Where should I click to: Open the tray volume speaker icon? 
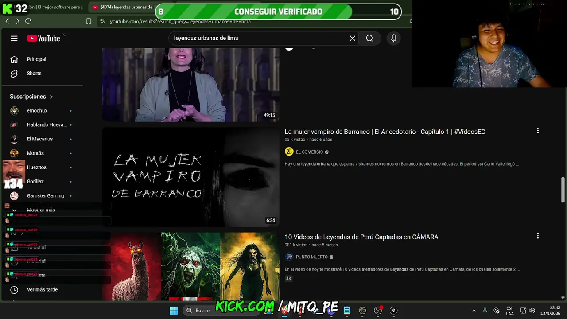click(x=532, y=311)
